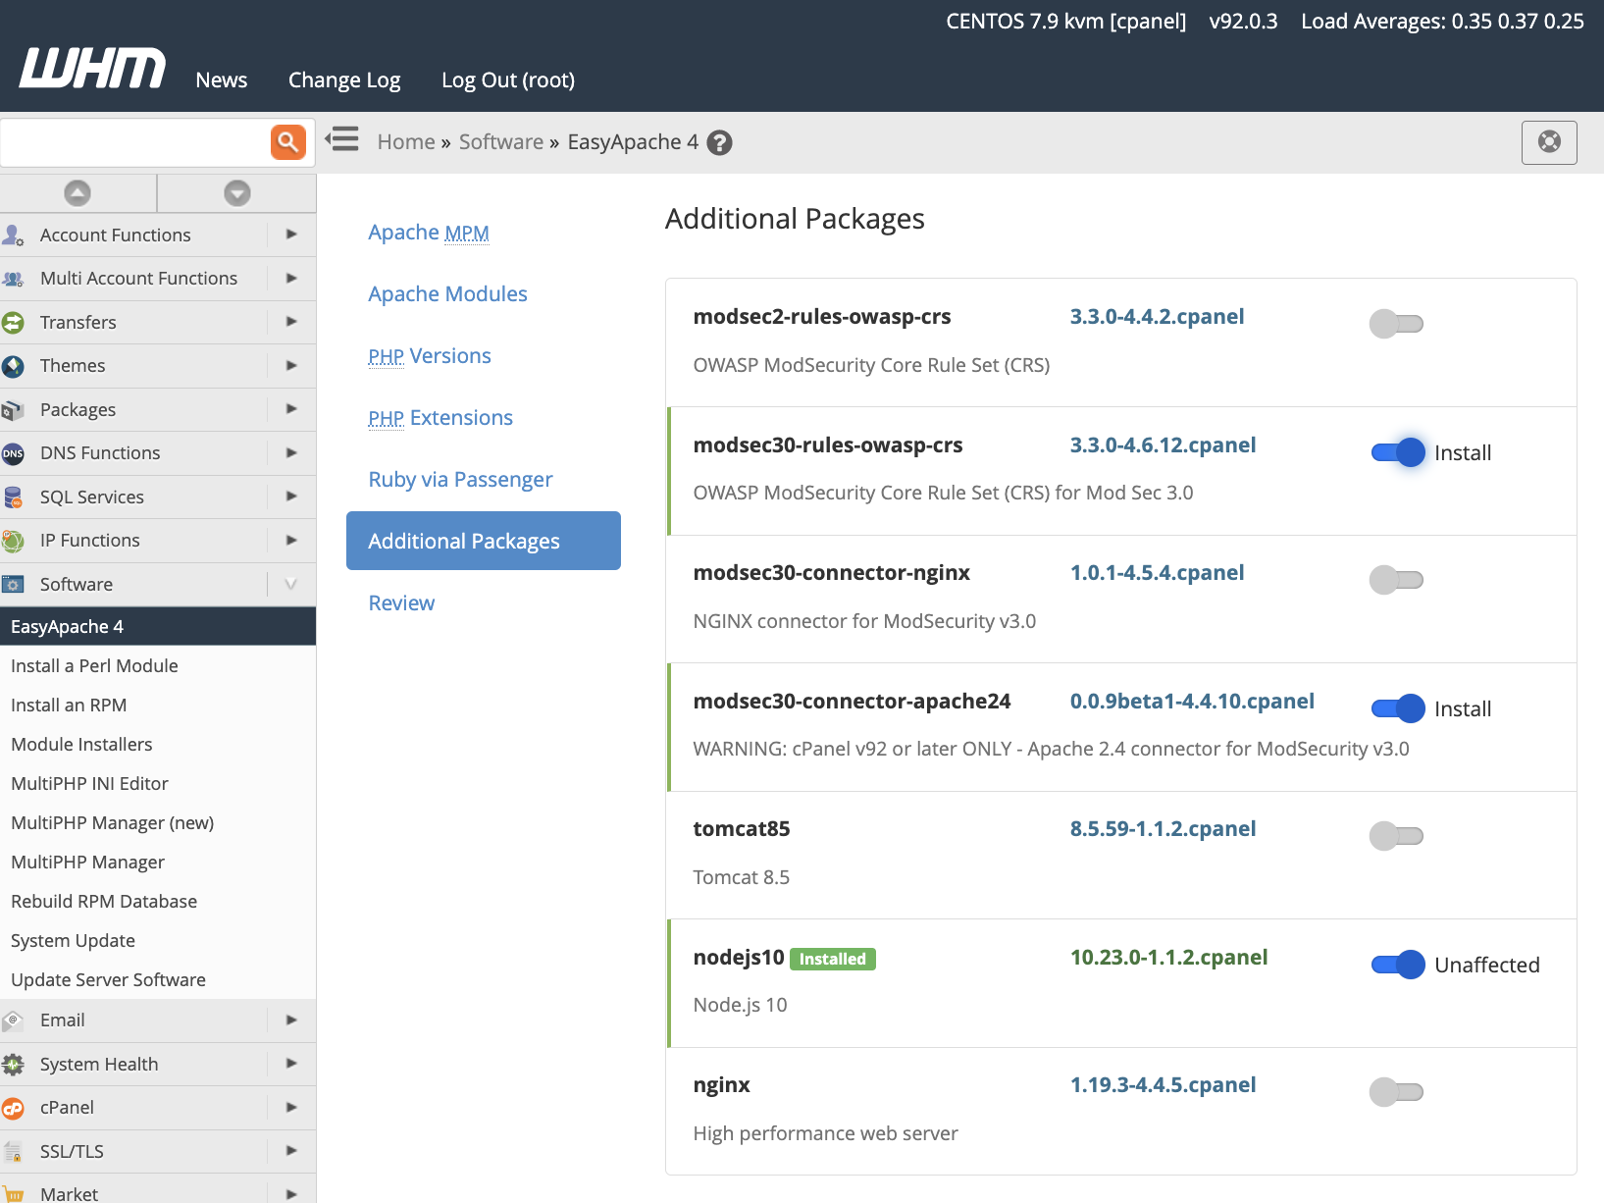Select the Account Functions sidebar icon
This screenshot has height=1203, width=1604.
tap(14, 235)
